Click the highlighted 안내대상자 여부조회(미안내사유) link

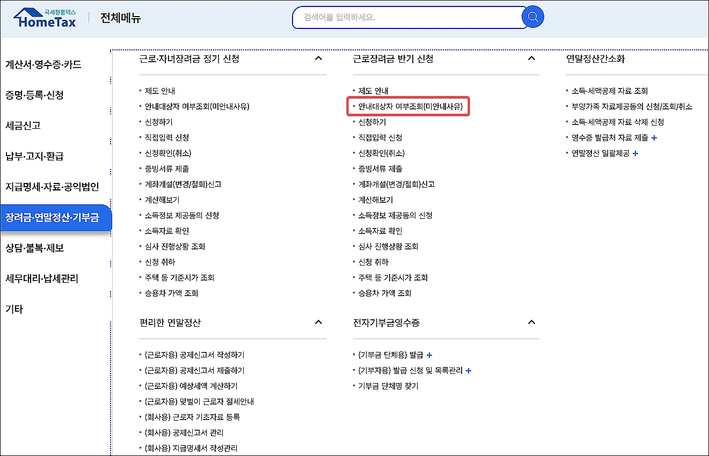(x=410, y=107)
